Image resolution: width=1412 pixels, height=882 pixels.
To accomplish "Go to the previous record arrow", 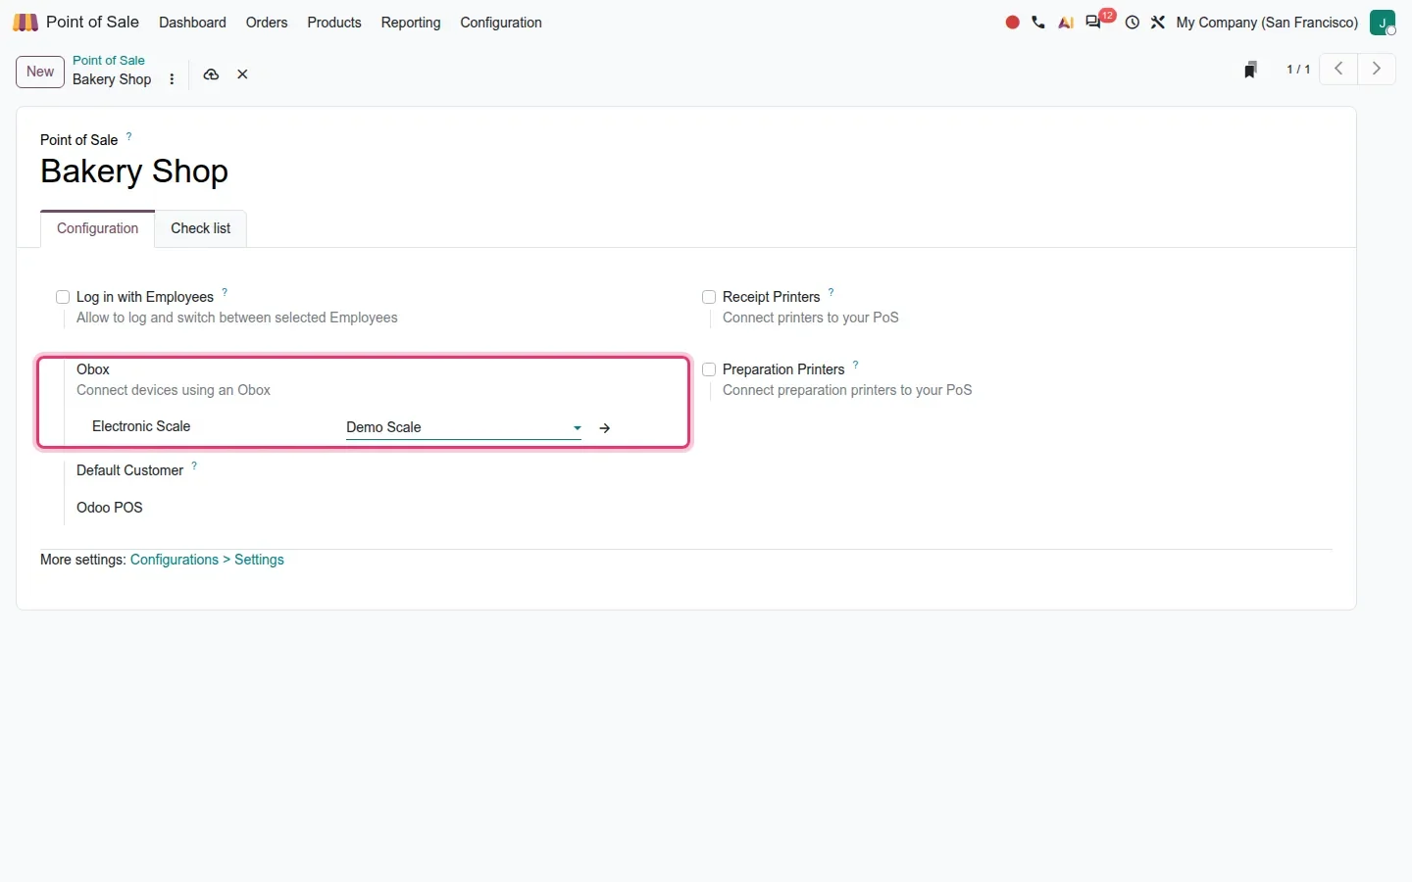I will (1338, 69).
